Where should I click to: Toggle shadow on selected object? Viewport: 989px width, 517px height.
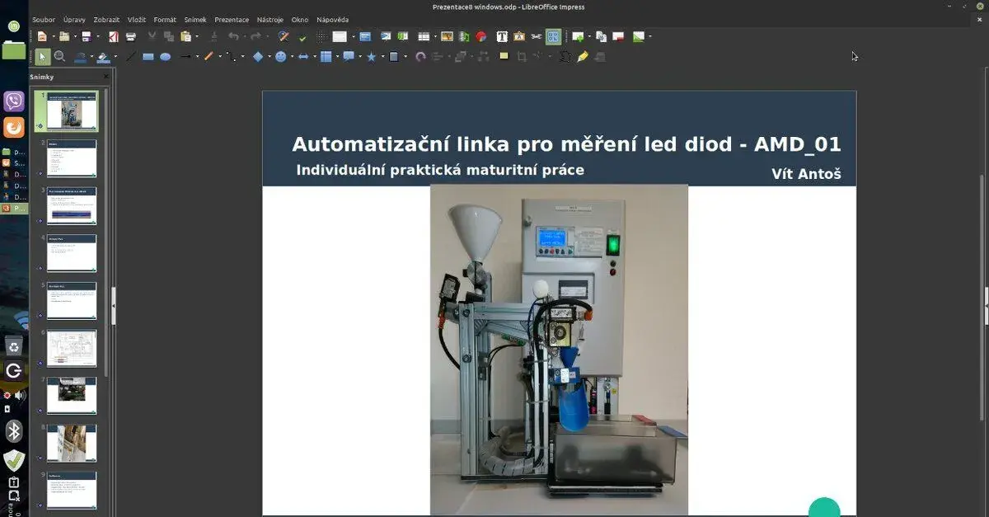tap(504, 57)
